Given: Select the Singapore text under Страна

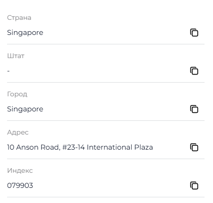Looking at the screenshot, I should (x=25, y=33).
